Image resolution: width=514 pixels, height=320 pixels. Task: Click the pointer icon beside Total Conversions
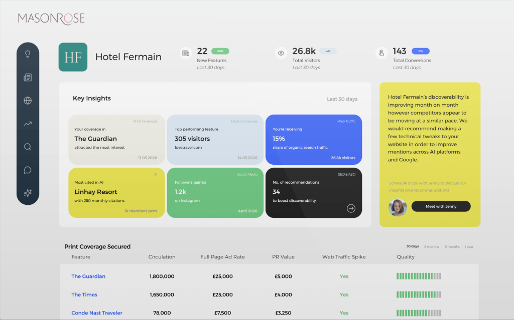click(381, 53)
